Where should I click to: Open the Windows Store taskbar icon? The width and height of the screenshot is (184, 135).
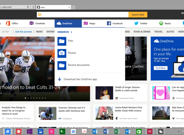(x=139, y=132)
